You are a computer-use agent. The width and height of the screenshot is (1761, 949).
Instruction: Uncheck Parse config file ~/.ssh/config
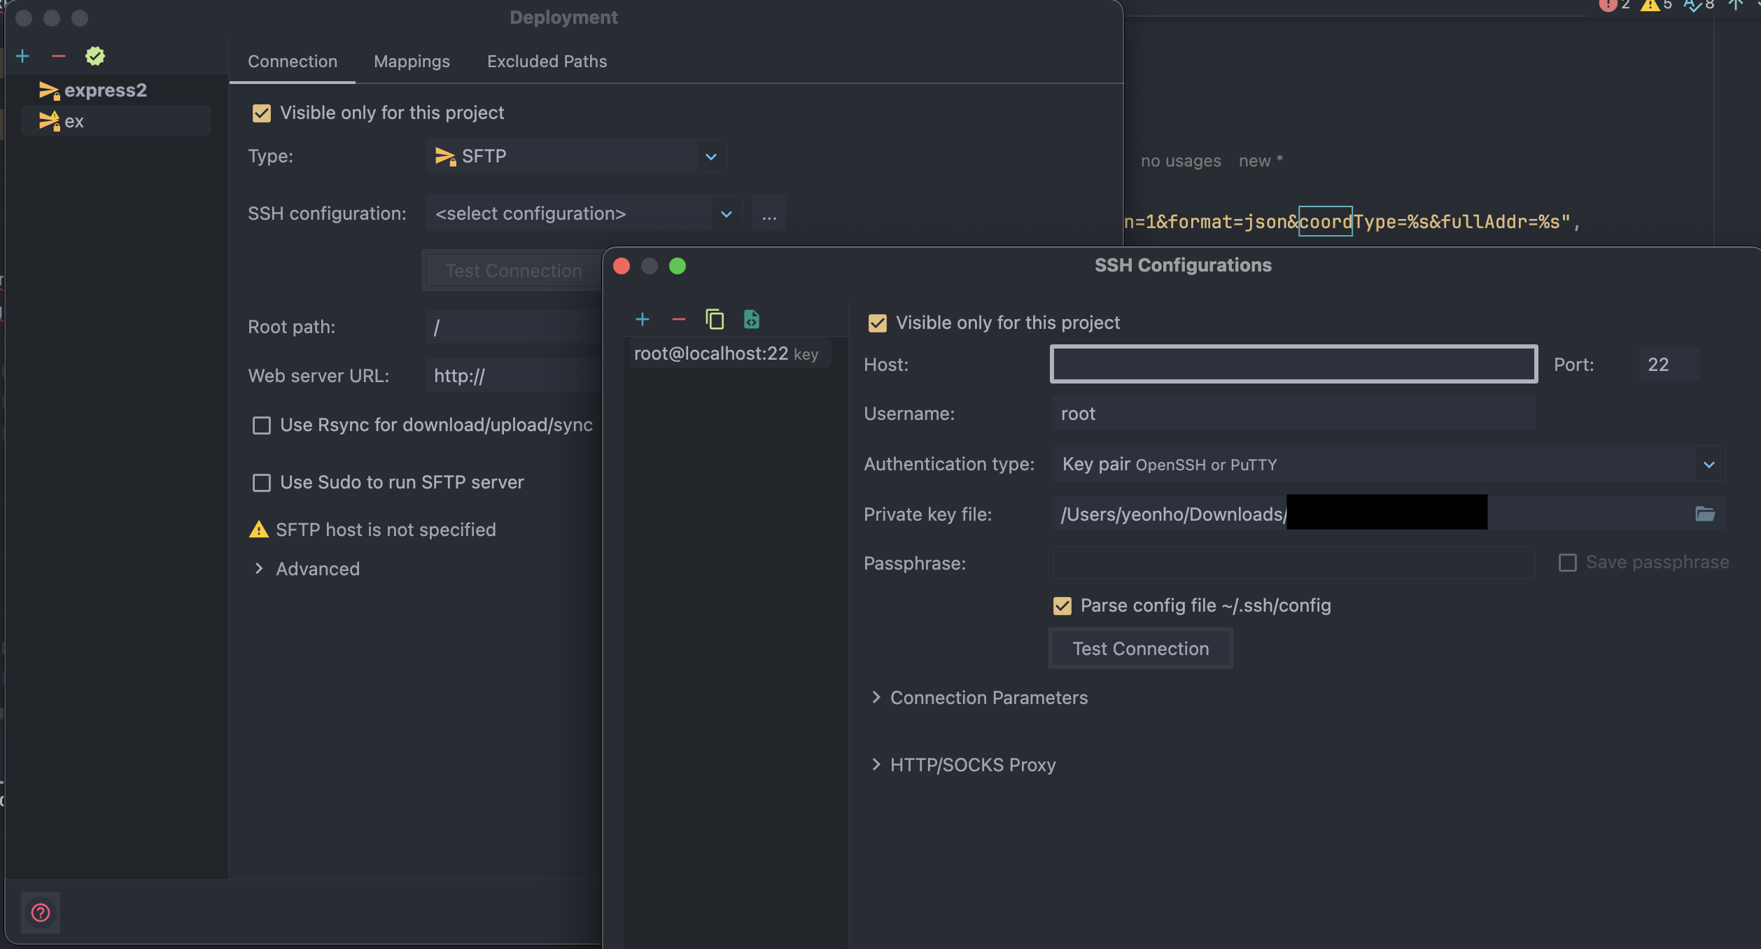pos(1062,606)
